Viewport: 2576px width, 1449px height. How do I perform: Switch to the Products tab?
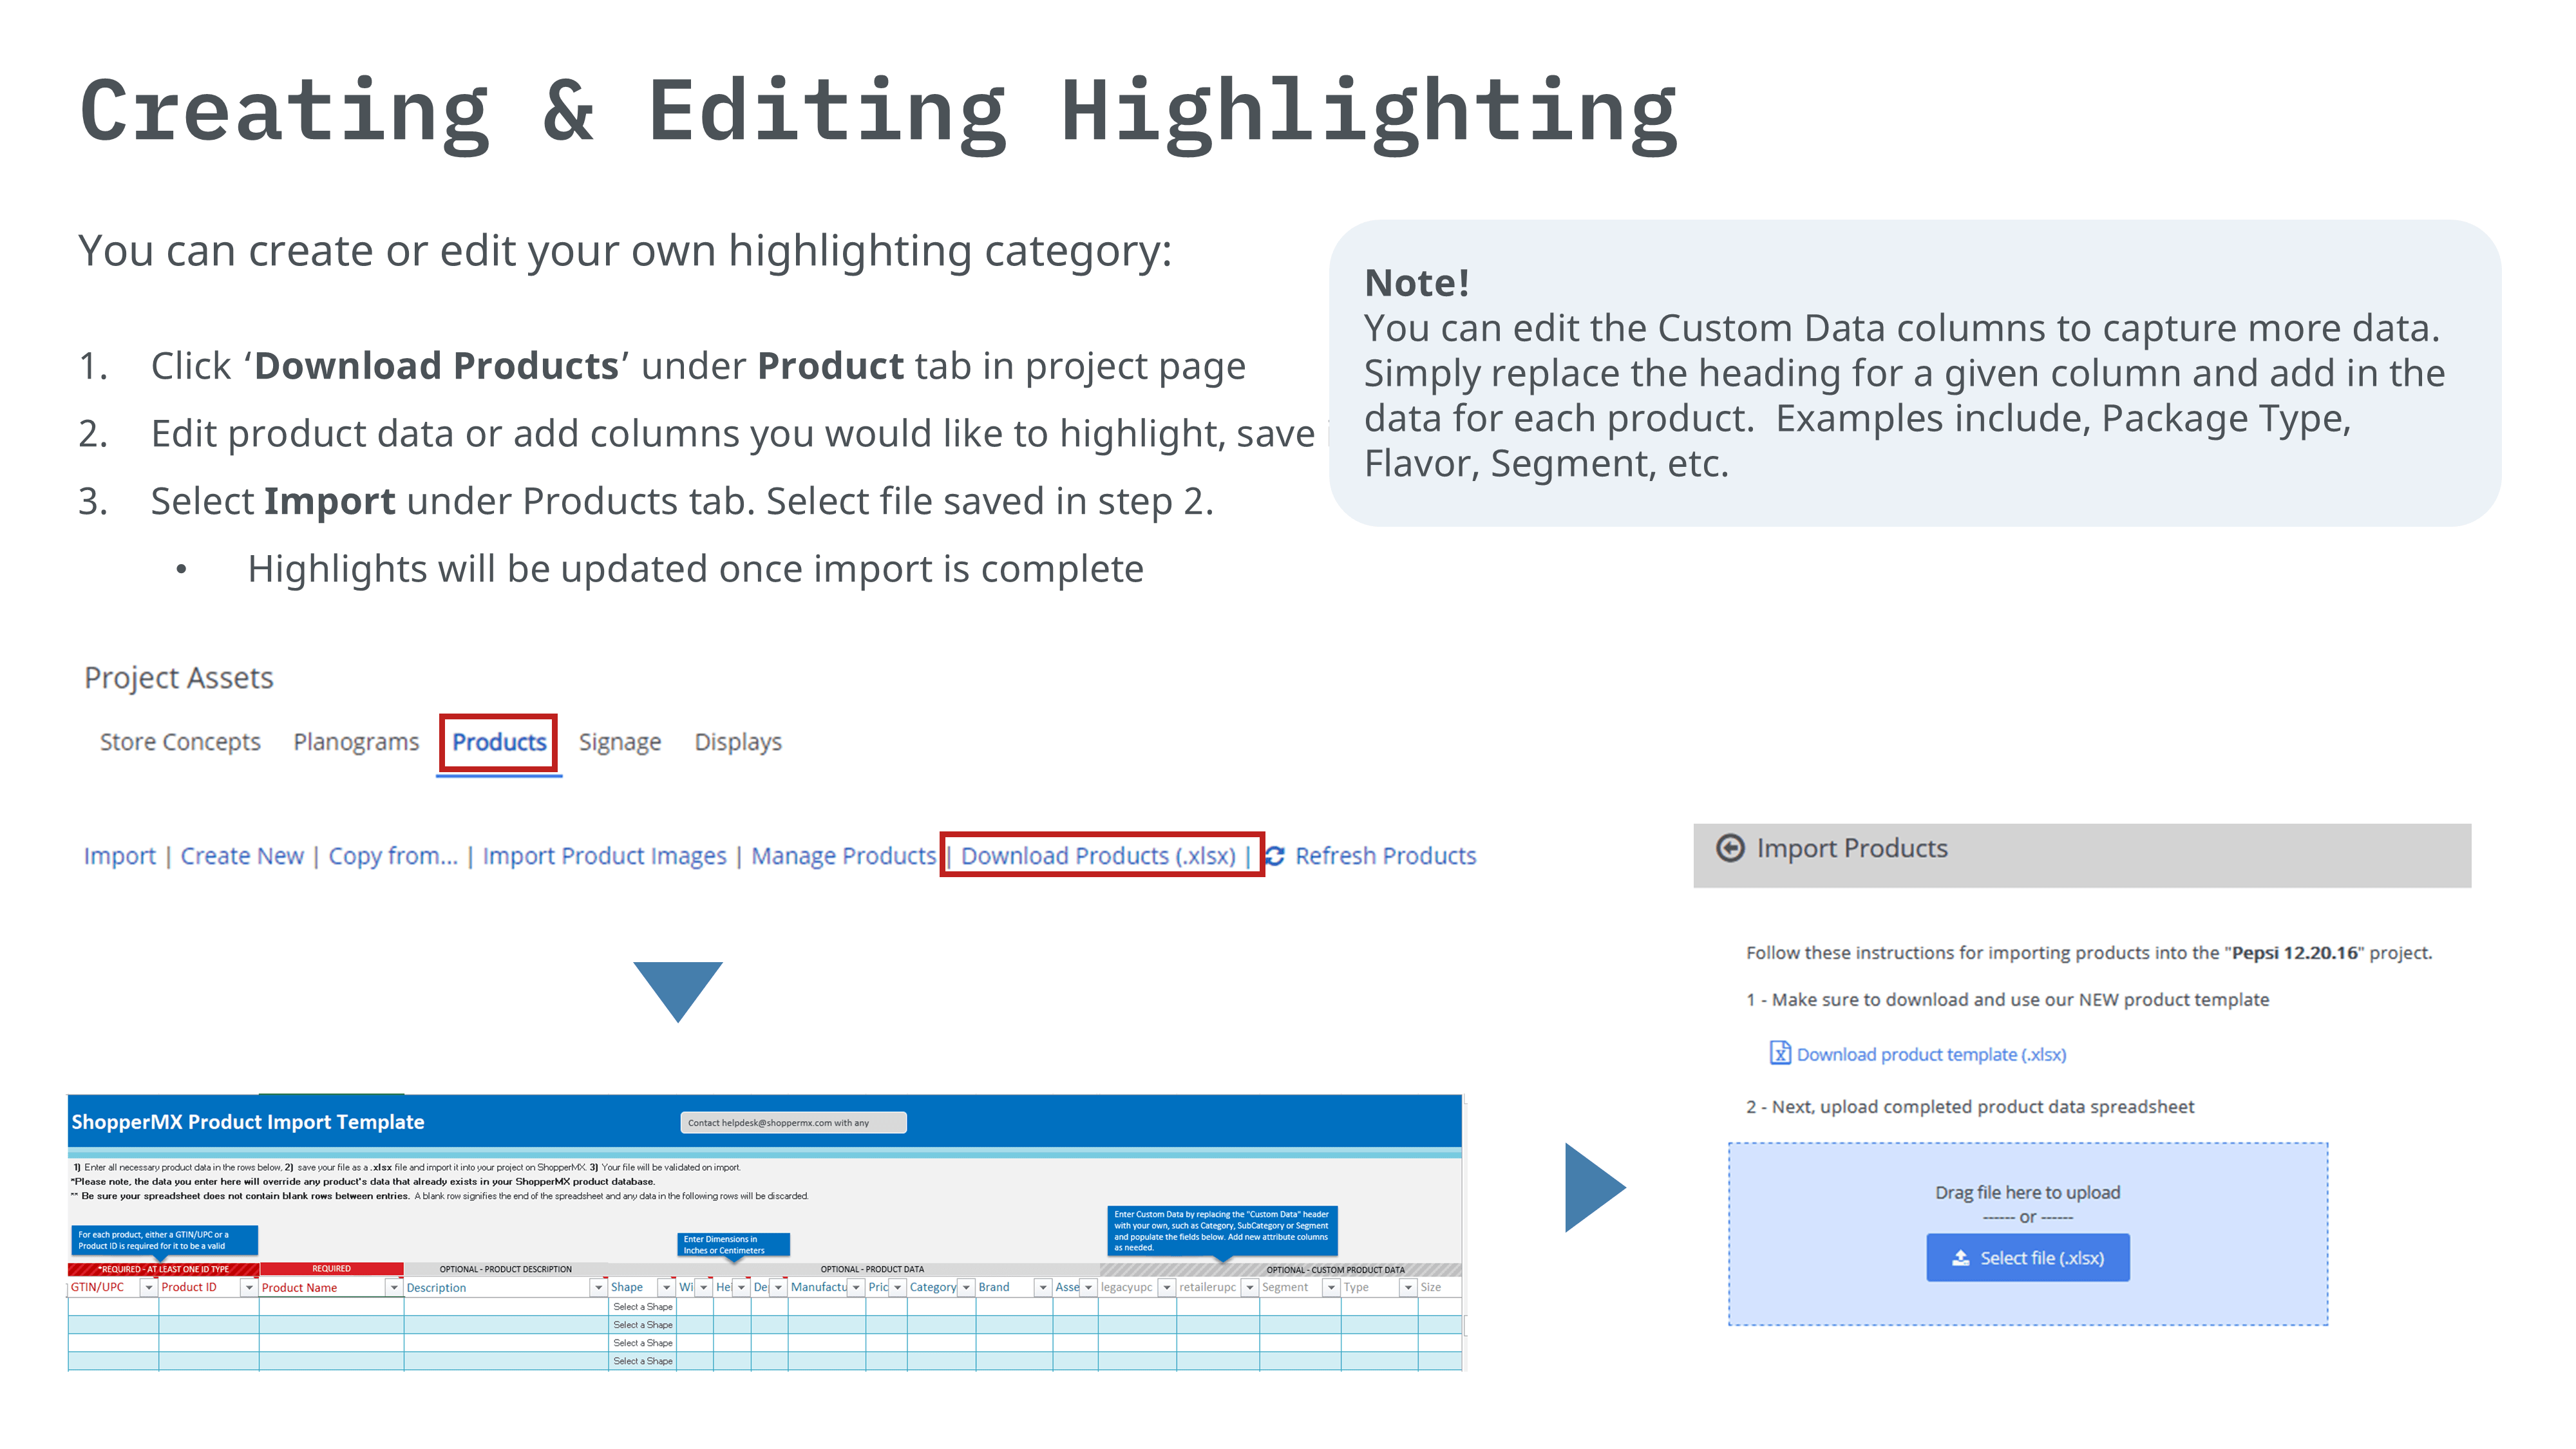point(499,742)
